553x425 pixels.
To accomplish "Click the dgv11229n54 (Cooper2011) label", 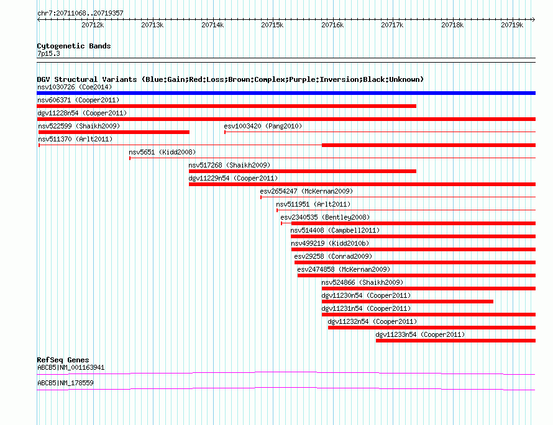I will tap(233, 178).
